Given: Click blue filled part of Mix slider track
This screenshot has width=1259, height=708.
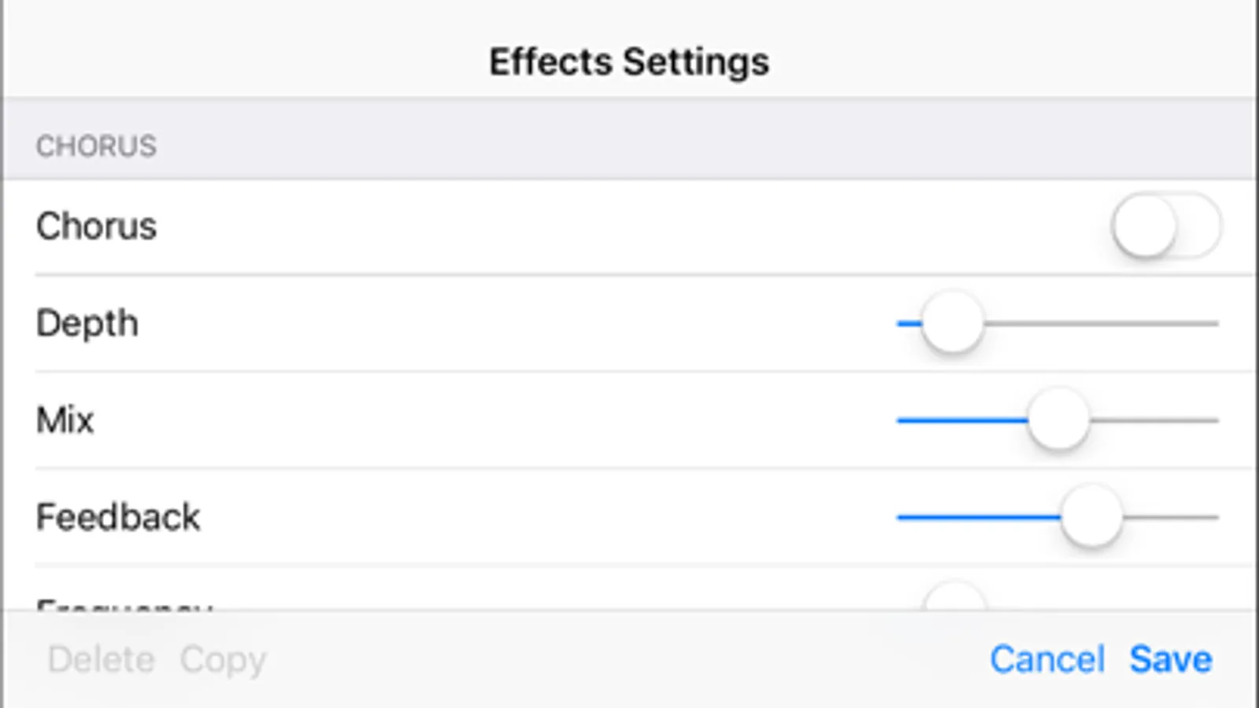Looking at the screenshot, I should pyautogui.click(x=961, y=420).
